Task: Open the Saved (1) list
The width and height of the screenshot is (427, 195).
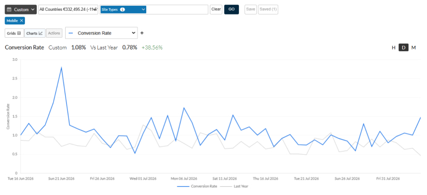Action: pyautogui.click(x=268, y=9)
